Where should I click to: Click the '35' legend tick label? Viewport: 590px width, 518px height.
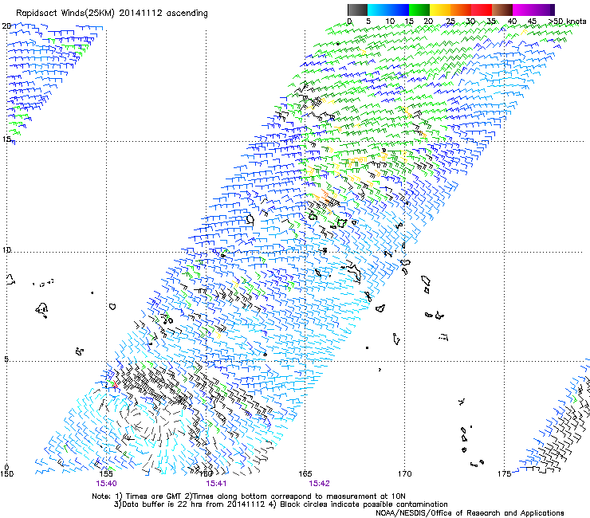coord(491,22)
